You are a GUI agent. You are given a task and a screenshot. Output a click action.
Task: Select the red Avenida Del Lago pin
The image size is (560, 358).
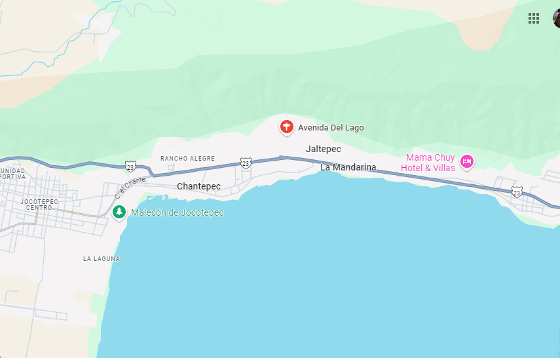coord(286,128)
